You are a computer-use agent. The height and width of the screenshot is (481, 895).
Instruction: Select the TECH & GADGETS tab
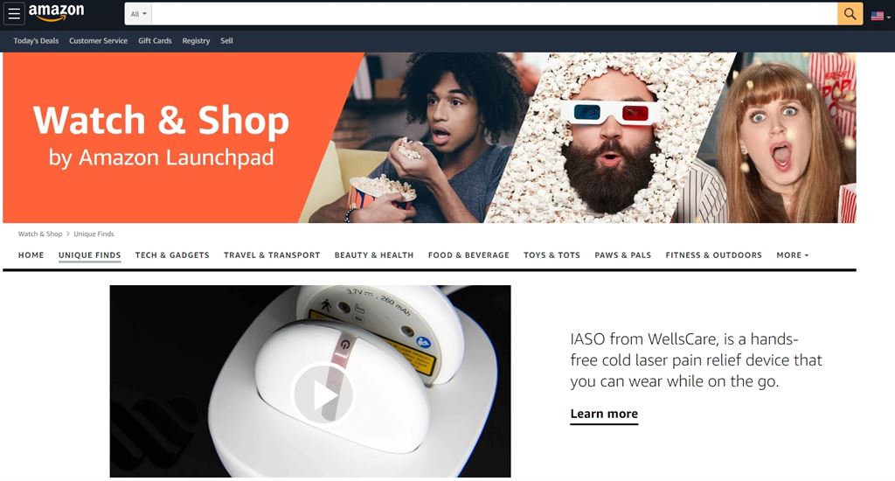[x=172, y=255]
